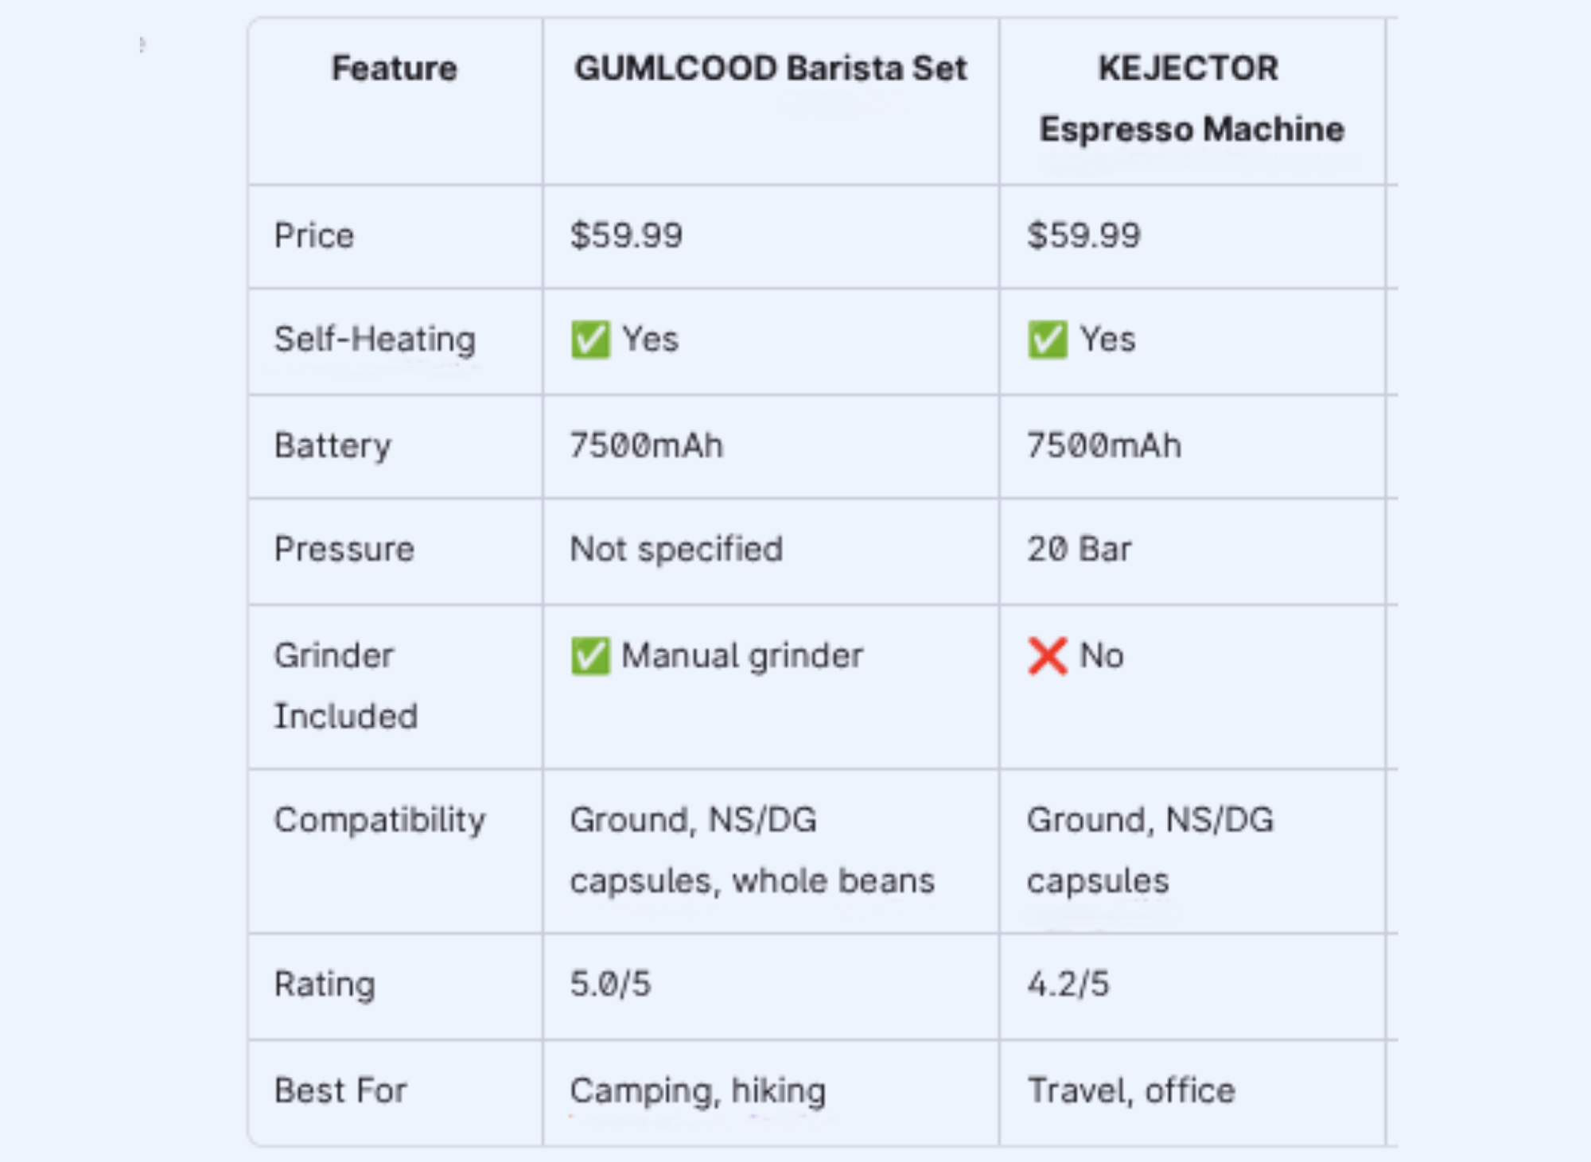Screen dimensions: 1591x1162
Task: Select the KEJECTOR Espresso Machine column header
Action: point(1191,99)
